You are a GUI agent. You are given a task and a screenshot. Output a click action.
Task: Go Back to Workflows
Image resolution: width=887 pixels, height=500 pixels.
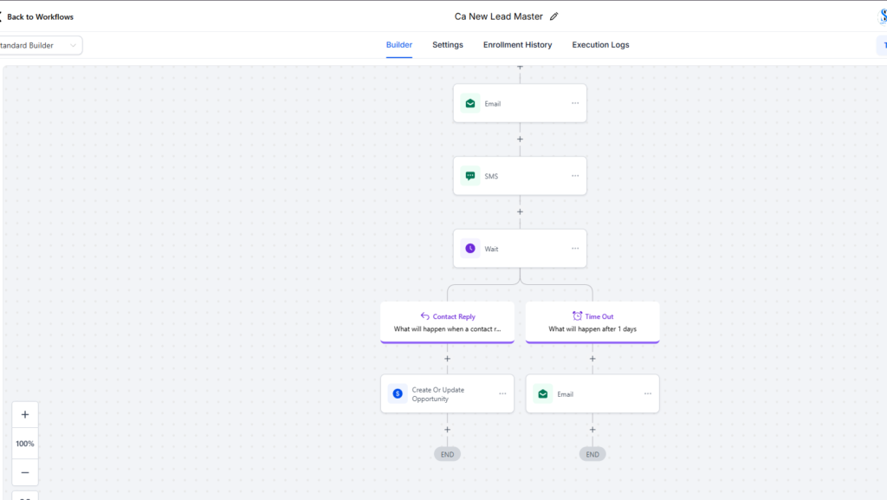(x=39, y=16)
